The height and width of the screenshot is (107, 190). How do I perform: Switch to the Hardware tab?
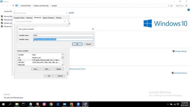tap(29, 18)
